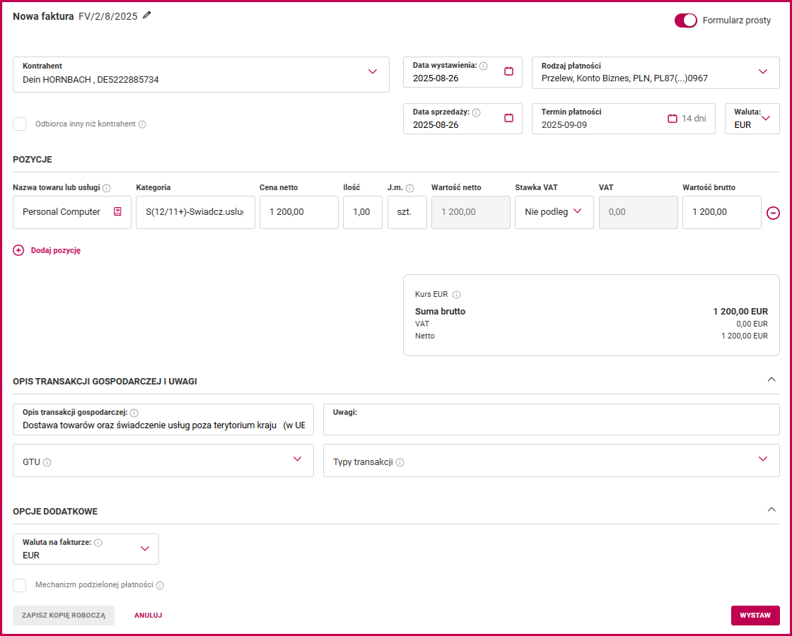
Task: Click ANULUJ to cancel the invoice
Action: pos(148,616)
